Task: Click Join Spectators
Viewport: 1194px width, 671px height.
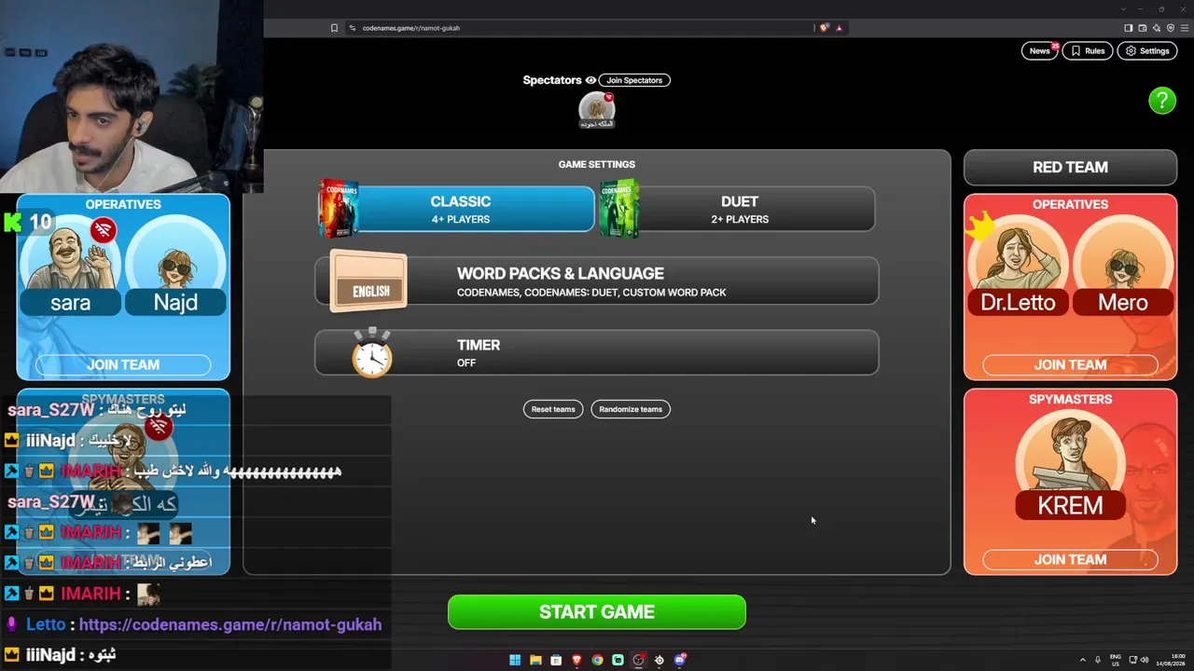Action: [634, 80]
